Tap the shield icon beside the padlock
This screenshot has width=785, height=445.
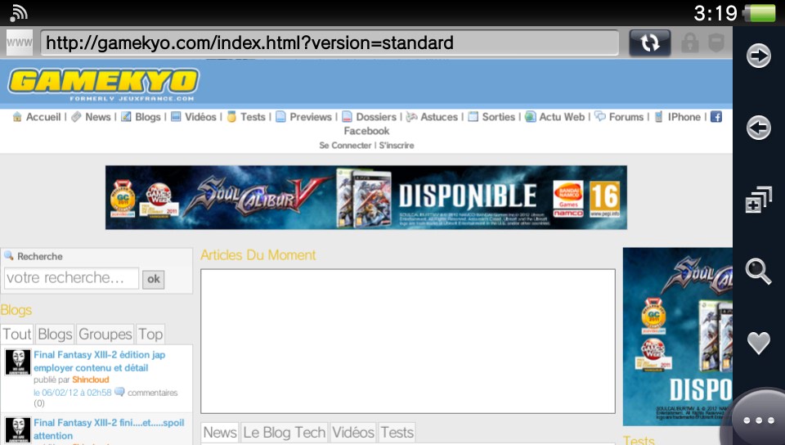pos(716,43)
